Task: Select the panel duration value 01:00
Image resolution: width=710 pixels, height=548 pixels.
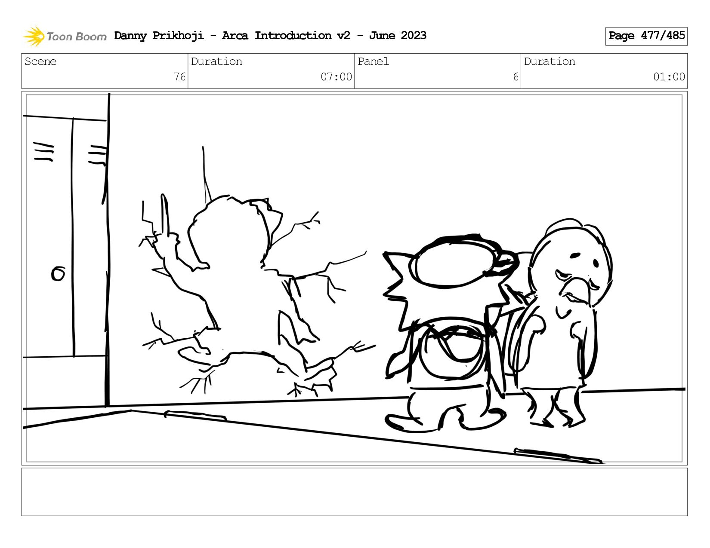Action: [x=669, y=77]
